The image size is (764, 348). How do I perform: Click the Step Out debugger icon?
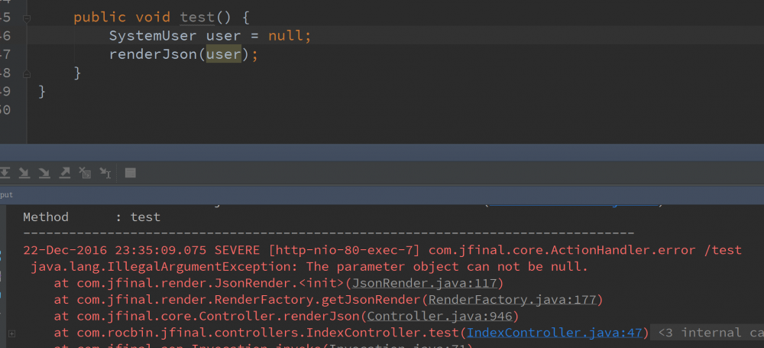[x=65, y=173]
